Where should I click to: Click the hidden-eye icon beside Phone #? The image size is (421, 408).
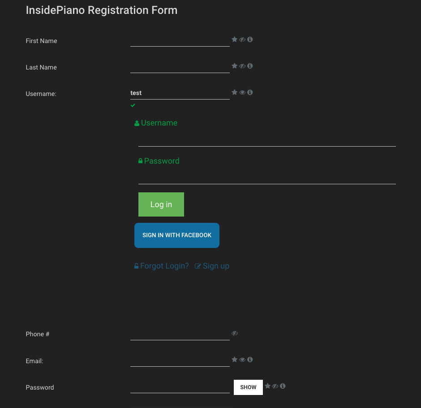(x=235, y=333)
